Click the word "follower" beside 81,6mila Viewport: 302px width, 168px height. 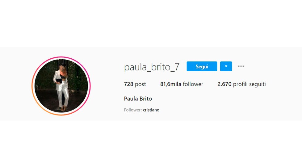click(193, 84)
